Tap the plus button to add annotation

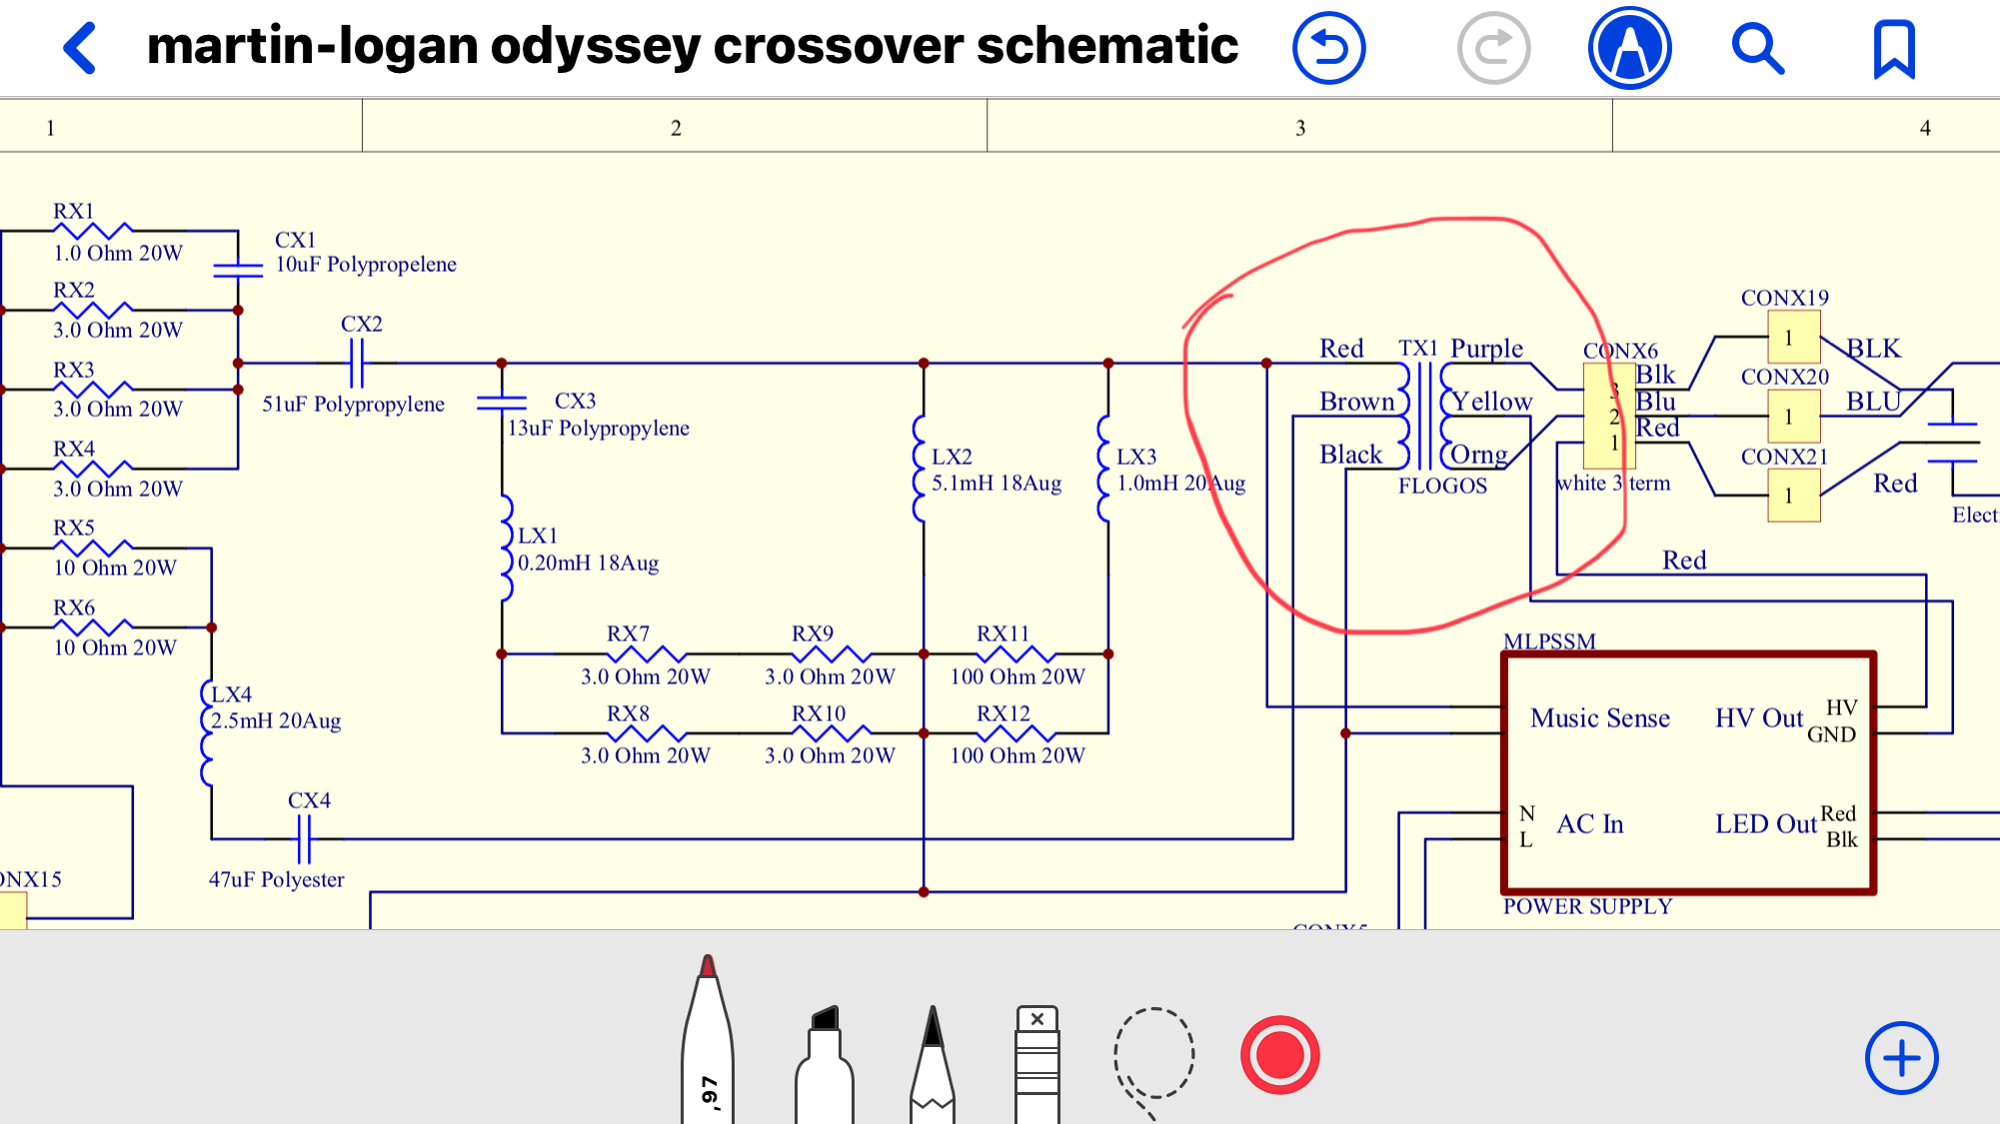tap(1901, 1058)
